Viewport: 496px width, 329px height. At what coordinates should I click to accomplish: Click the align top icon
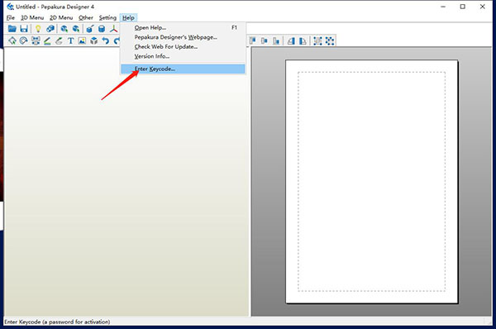[252, 41]
